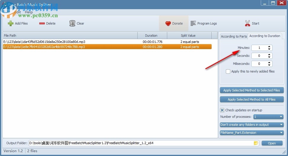Image resolution: width=288 pixels, height=156 pixels.
Task: Click in the Minutes input field
Action: pyautogui.click(x=259, y=48)
